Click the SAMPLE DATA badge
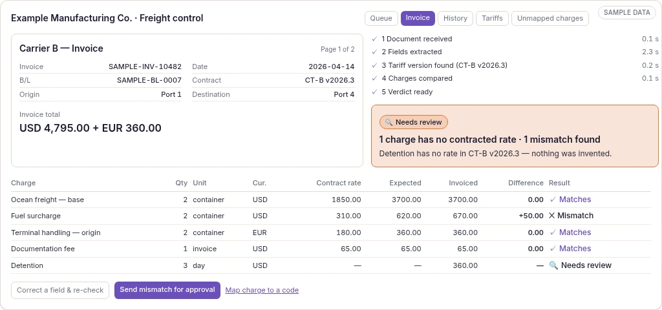This screenshot has width=662, height=310. 626,13
